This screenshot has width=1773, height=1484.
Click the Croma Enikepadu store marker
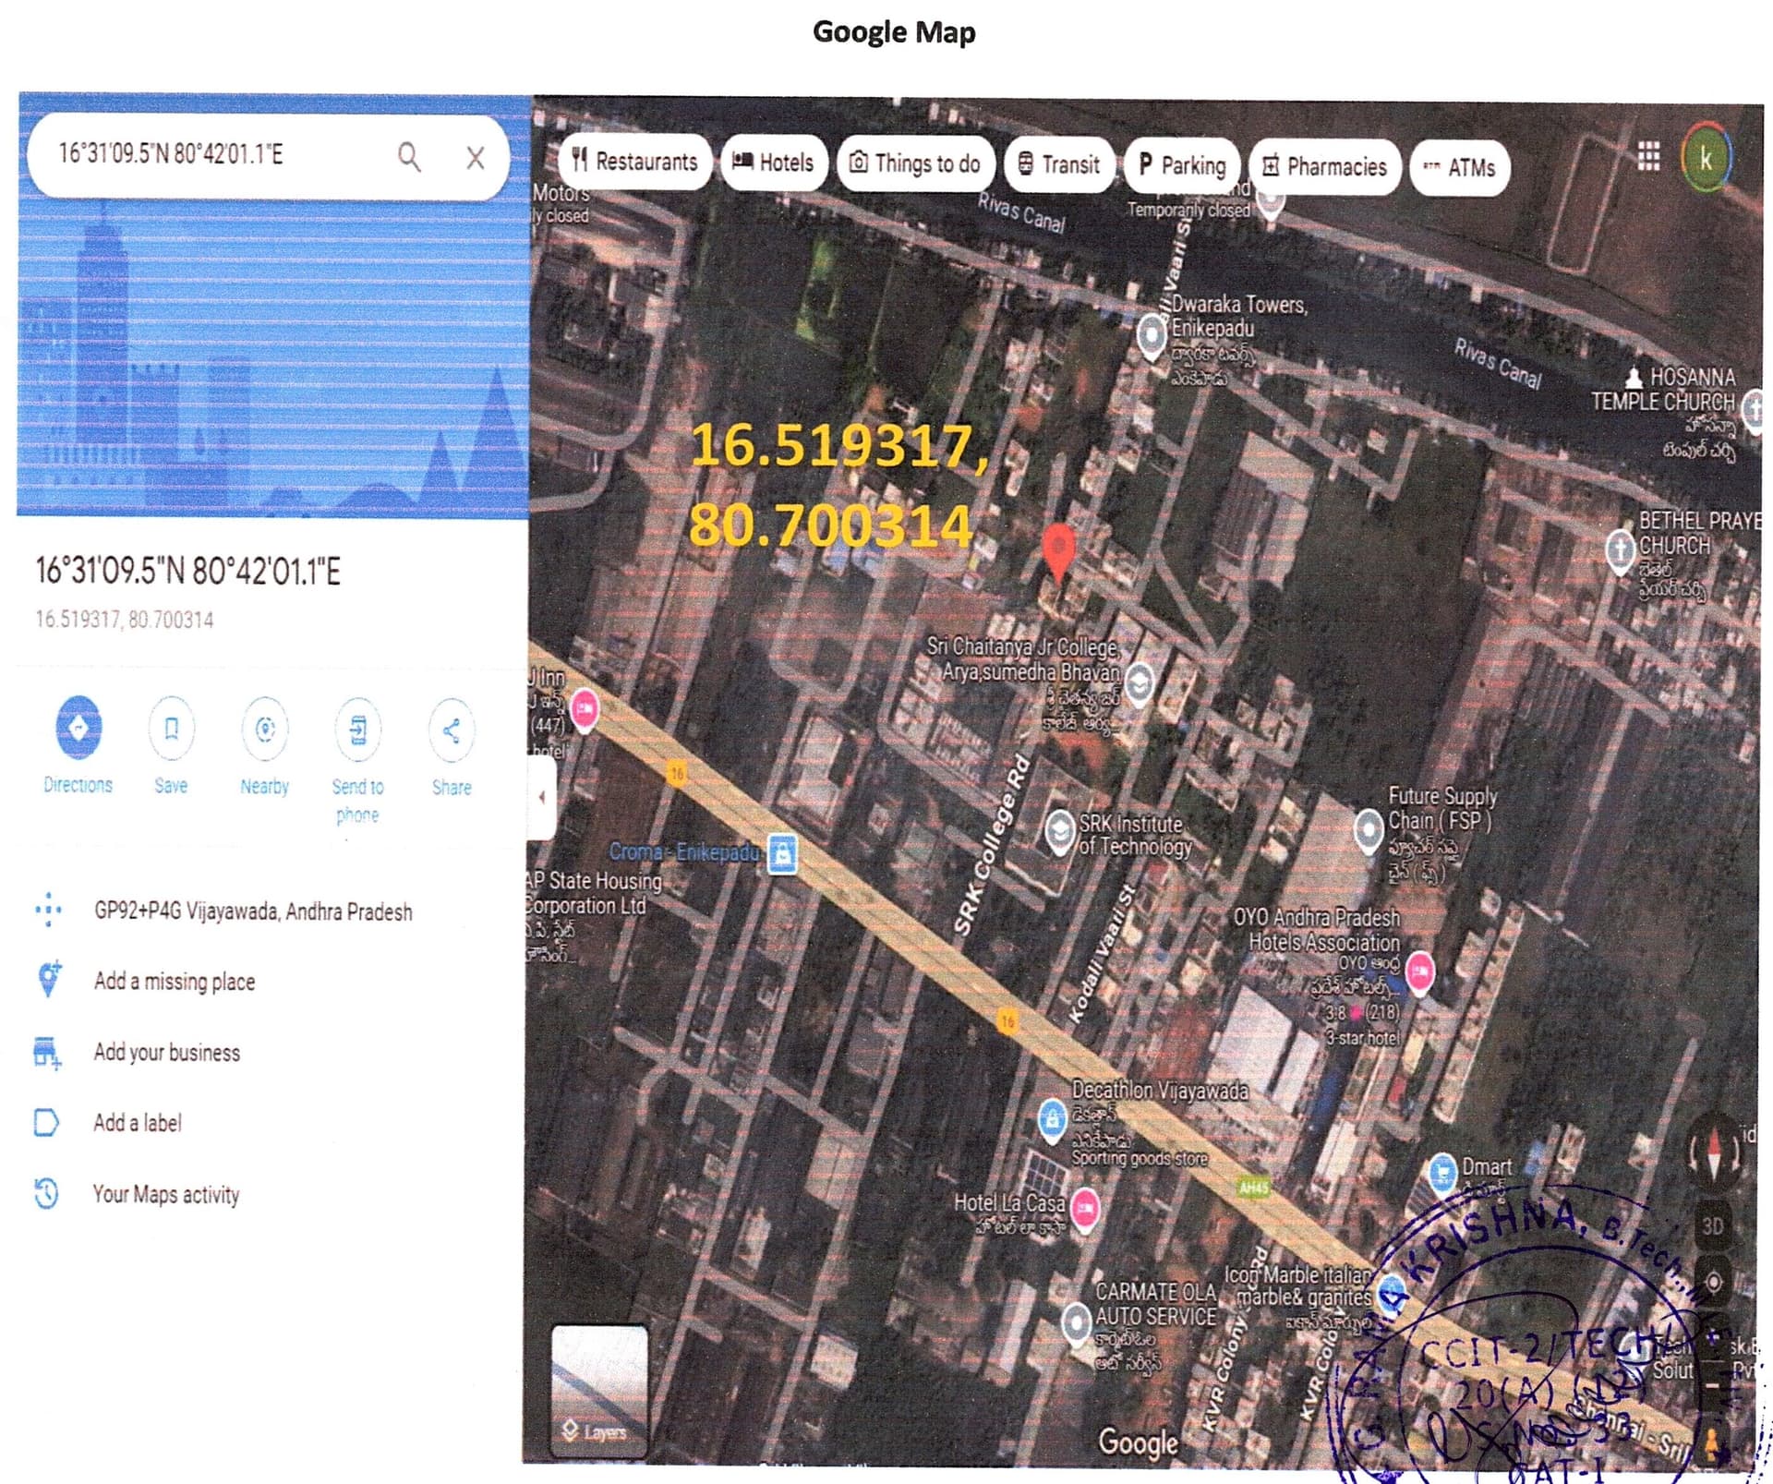point(782,853)
